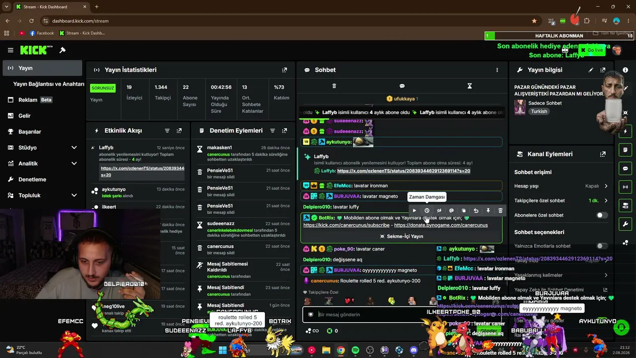636x358 pixels.
Task: Bookmark this page with the star icon
Action: [534, 21]
